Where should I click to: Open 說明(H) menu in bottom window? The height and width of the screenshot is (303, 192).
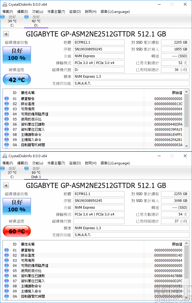[91, 163]
